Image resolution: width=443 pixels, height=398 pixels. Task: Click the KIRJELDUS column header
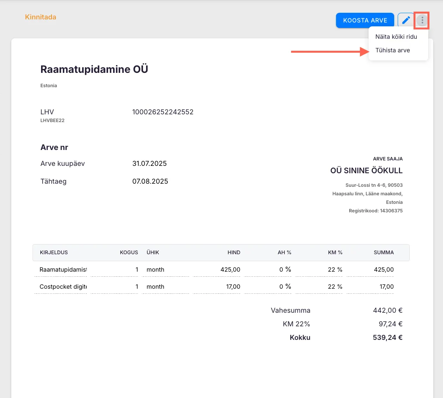pos(54,252)
